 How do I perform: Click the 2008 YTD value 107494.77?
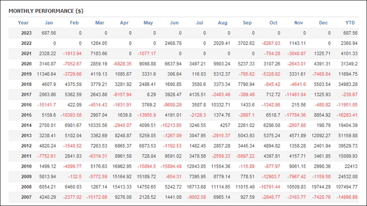pyautogui.click(x=346, y=187)
